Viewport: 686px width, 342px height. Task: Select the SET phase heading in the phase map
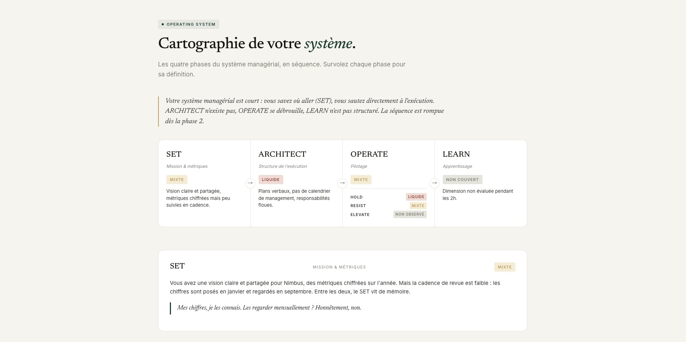(x=174, y=154)
